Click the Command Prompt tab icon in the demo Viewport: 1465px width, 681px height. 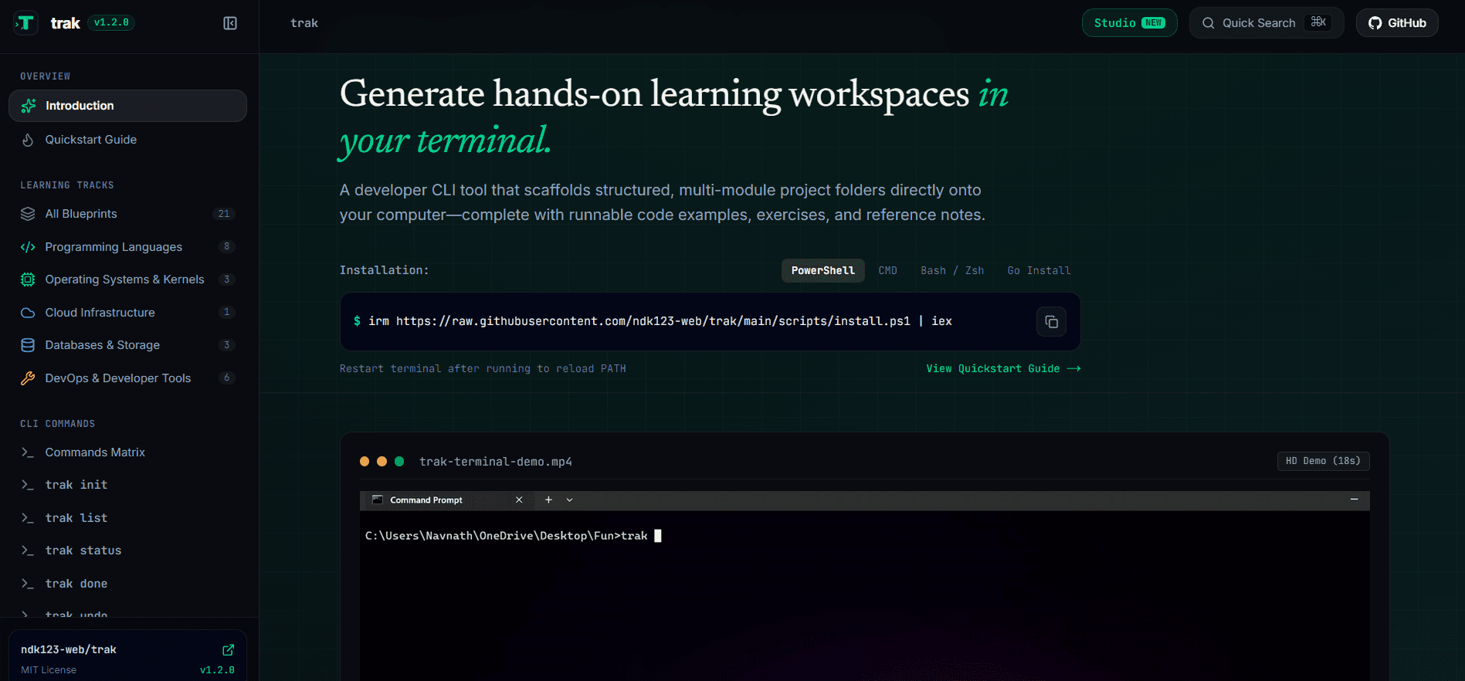click(x=378, y=500)
